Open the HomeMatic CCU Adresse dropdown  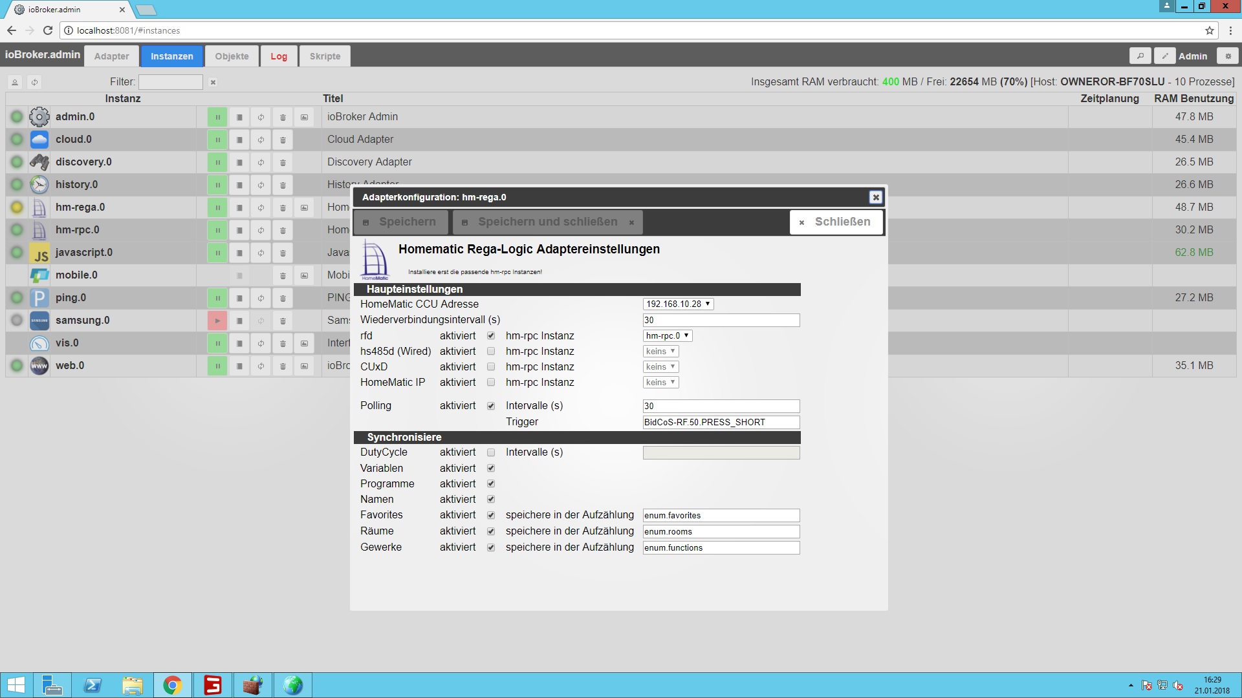[x=678, y=304]
